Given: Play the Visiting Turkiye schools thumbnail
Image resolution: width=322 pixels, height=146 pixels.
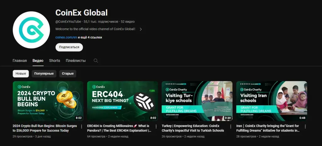Looking at the screenshot, I should [197, 101].
